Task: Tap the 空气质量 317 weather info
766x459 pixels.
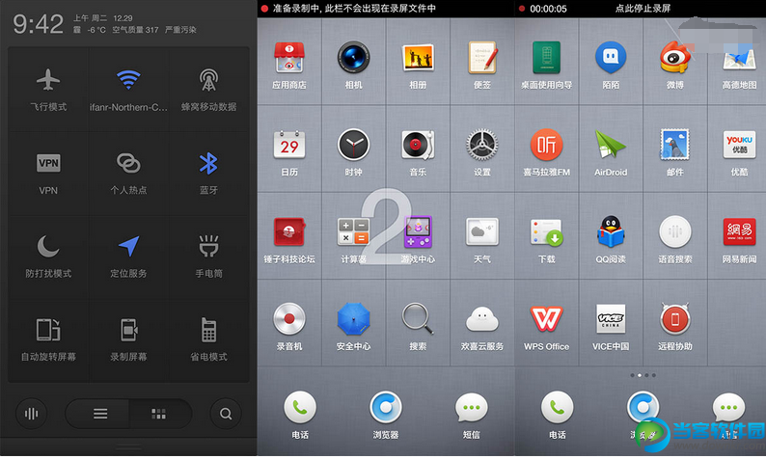Action: coord(135,30)
